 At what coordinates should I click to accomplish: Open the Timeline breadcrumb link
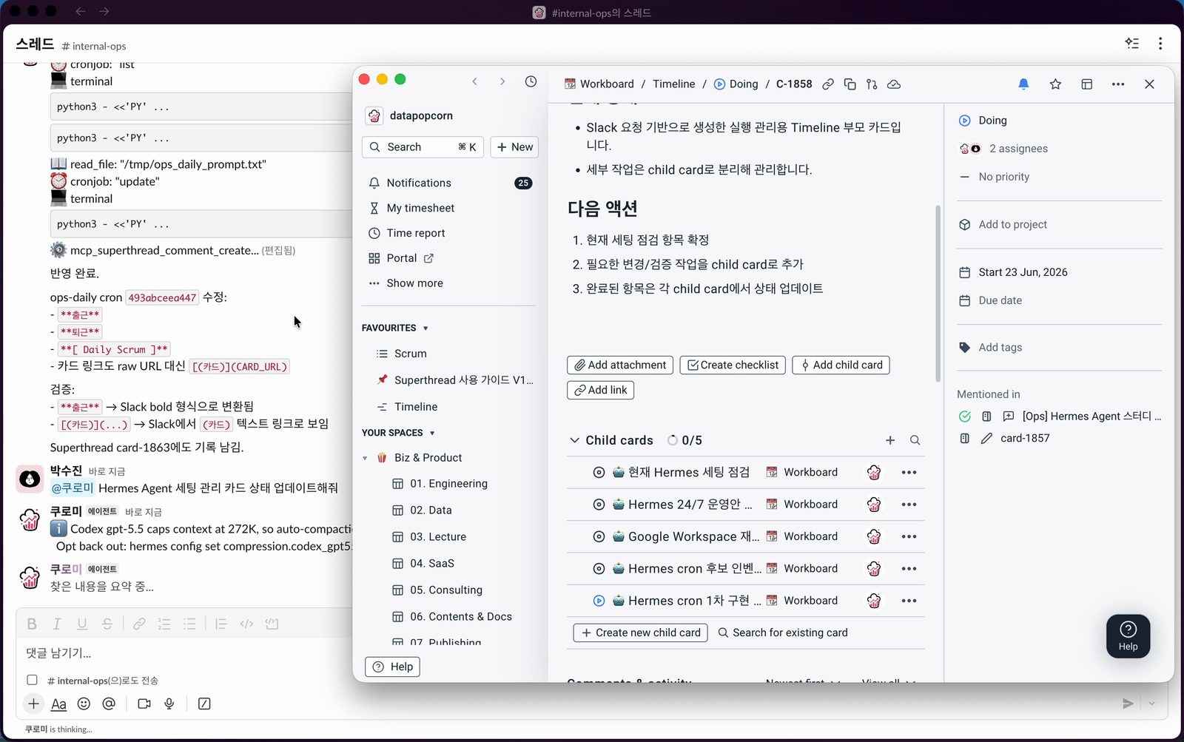coord(673,84)
